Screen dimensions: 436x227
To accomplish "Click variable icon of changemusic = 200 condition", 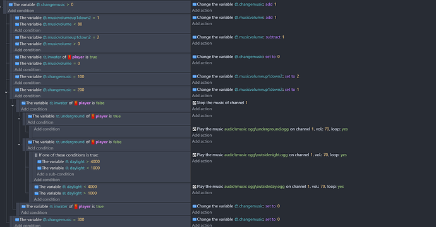I will click(17, 90).
